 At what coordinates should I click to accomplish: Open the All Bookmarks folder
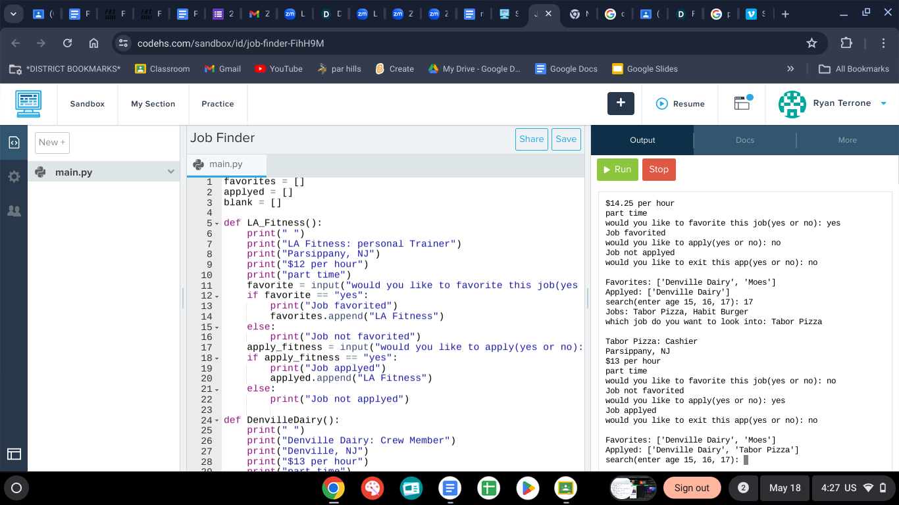pos(854,68)
